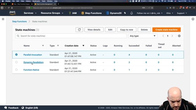Open the Function-Native link
Screen dimensions: 196x110
31,70
